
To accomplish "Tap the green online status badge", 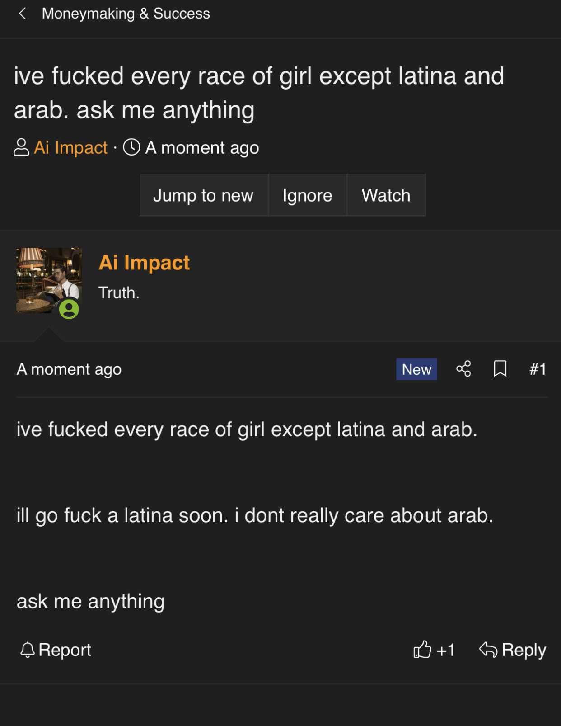I will [x=69, y=309].
